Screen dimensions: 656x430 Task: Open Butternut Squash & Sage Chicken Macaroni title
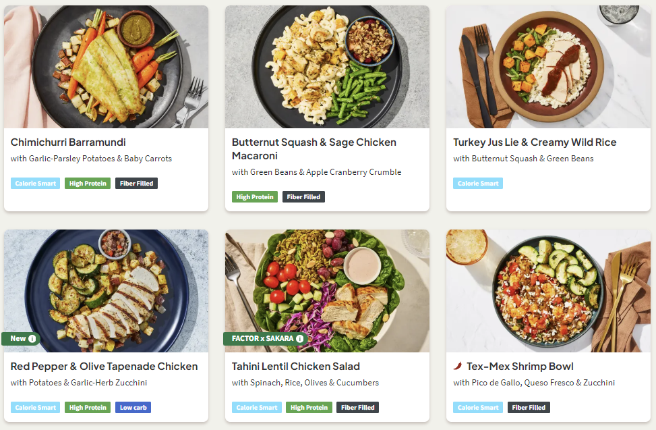tap(314, 149)
